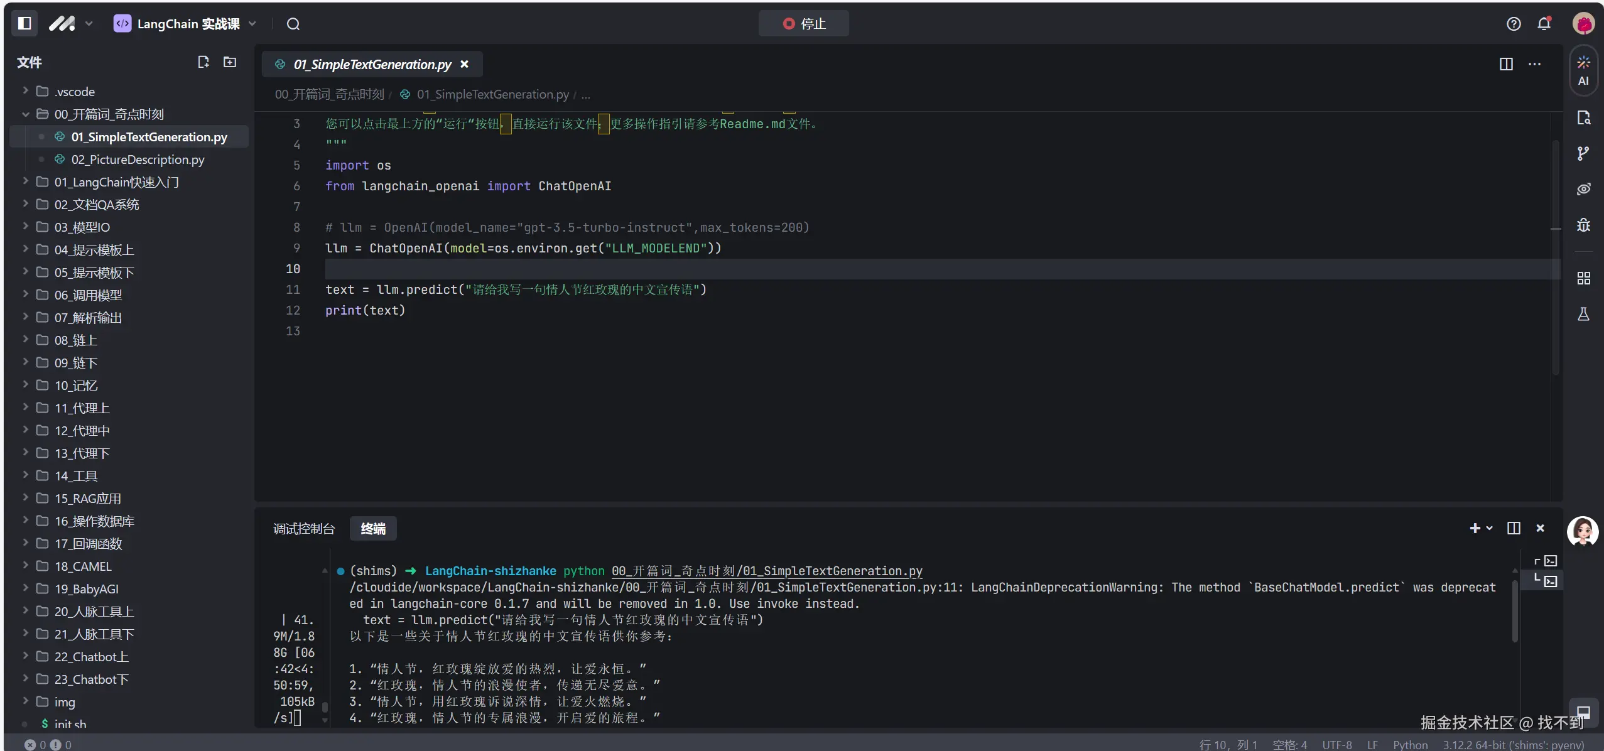The width and height of the screenshot is (1604, 751).
Task: Toggle the preview eye icon in right sidebar
Action: point(1583,189)
